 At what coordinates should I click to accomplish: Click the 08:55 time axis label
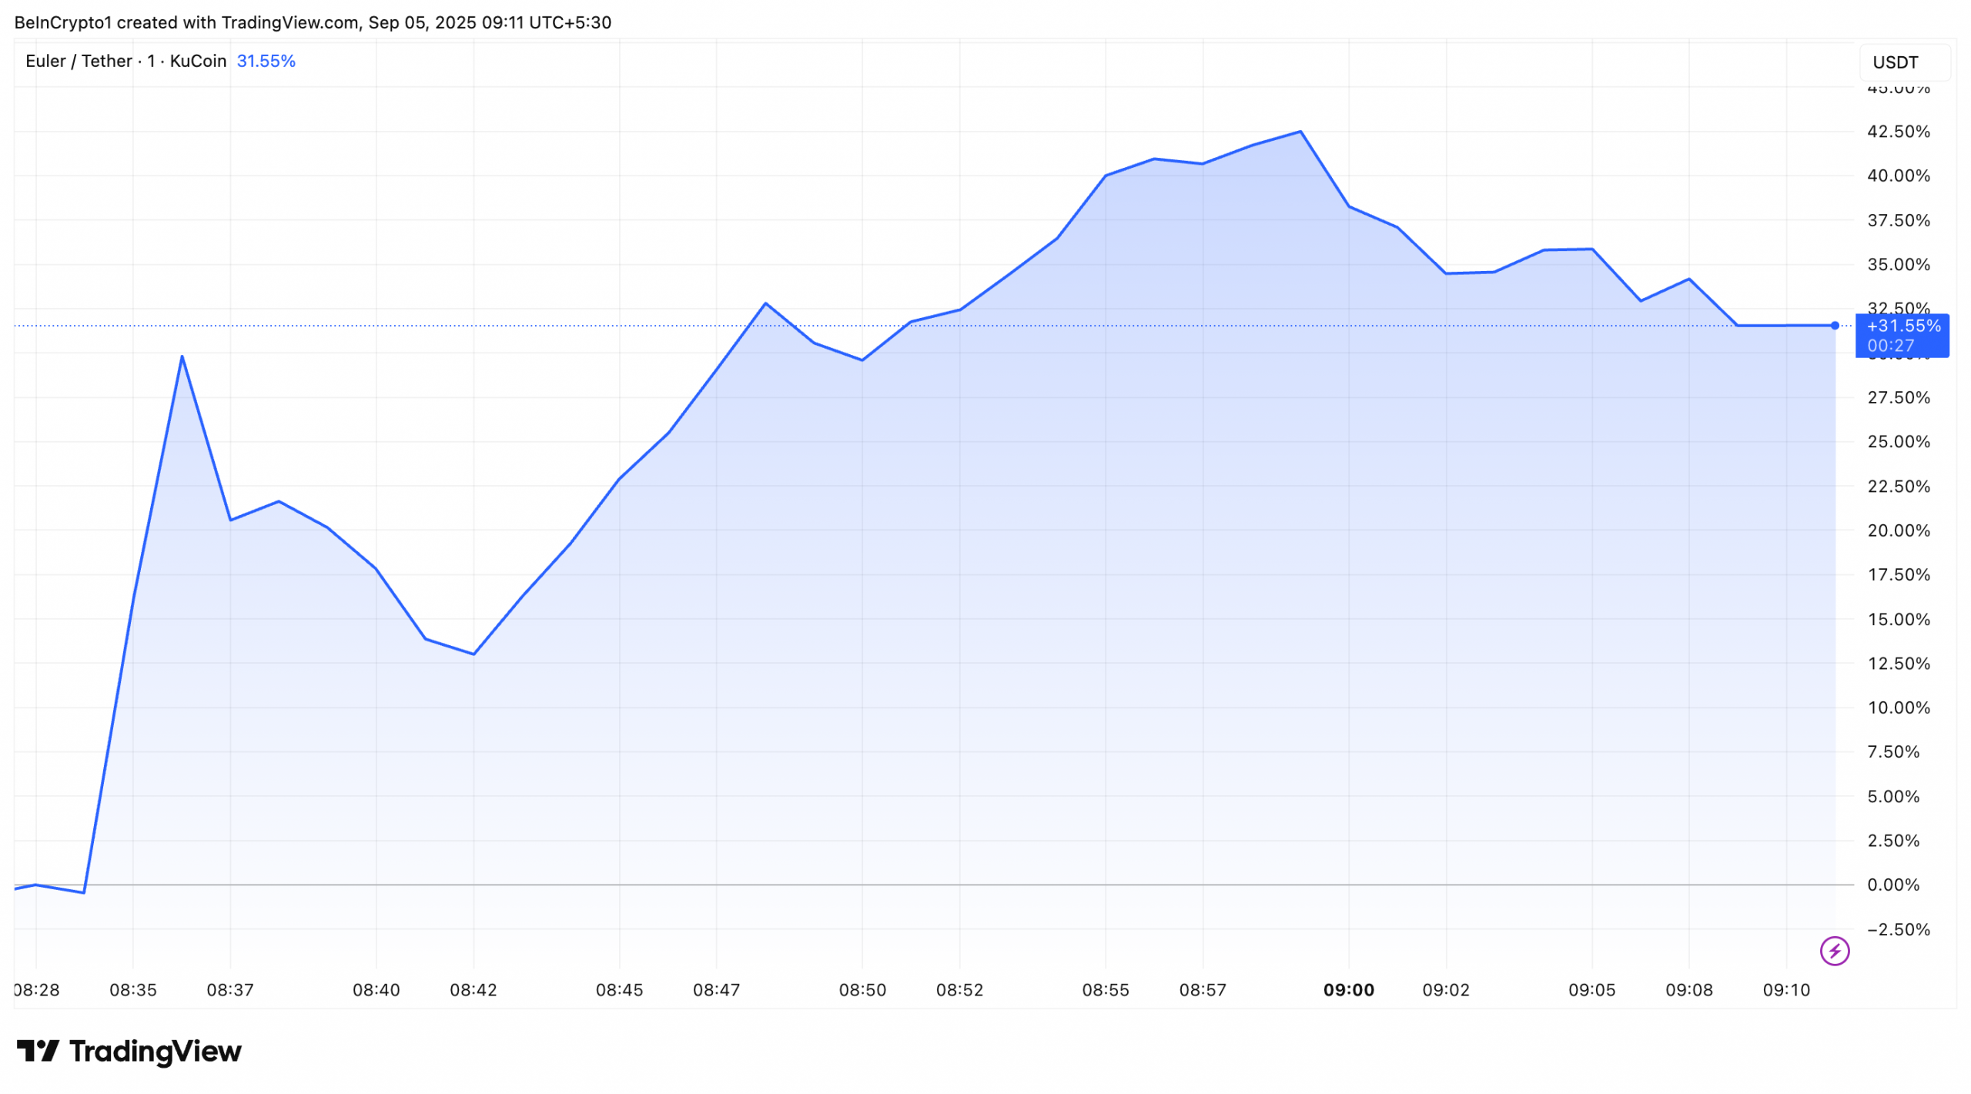(1105, 990)
